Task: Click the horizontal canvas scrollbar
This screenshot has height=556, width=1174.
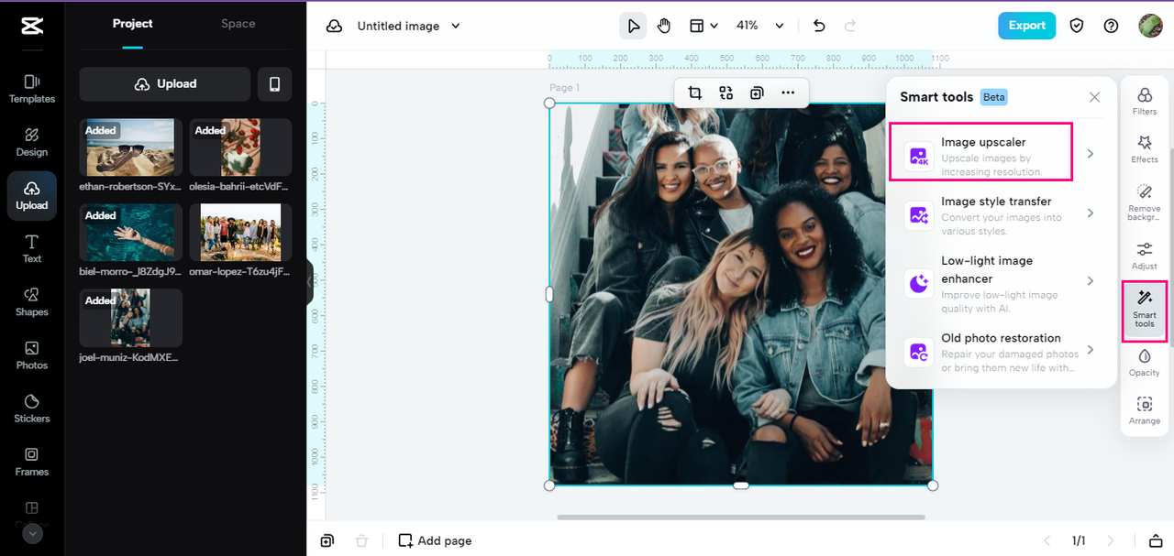Action: point(740,518)
